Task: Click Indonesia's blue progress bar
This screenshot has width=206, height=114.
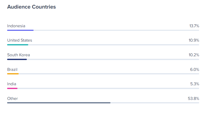Action: click(20, 30)
